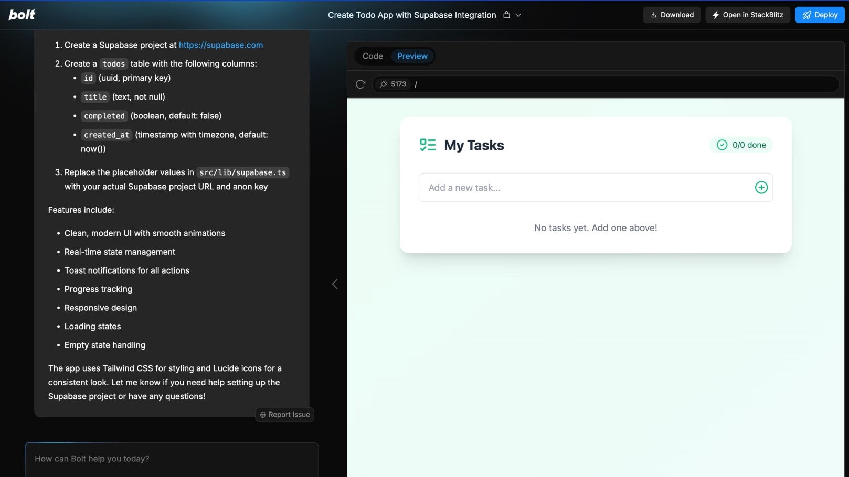The height and width of the screenshot is (477, 849).
Task: Focus the How can Bolt help you today box
Action: pyautogui.click(x=172, y=459)
